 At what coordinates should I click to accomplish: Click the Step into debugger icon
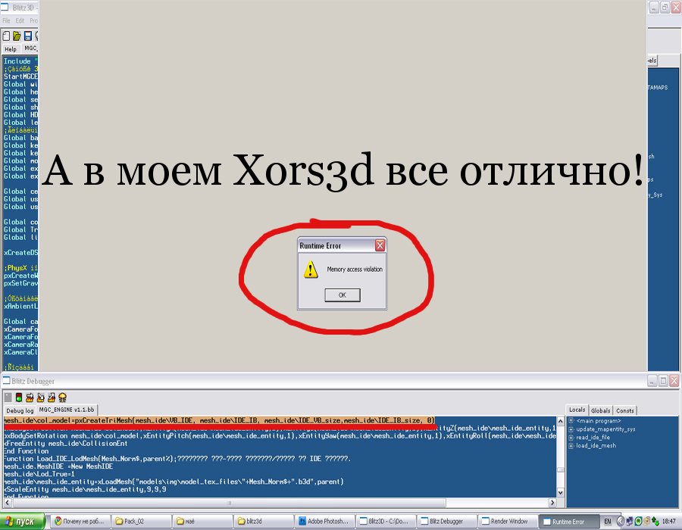coord(41,397)
